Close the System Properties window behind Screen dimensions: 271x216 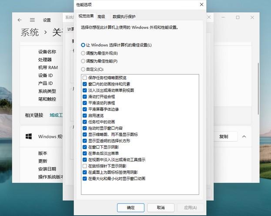point(209,17)
